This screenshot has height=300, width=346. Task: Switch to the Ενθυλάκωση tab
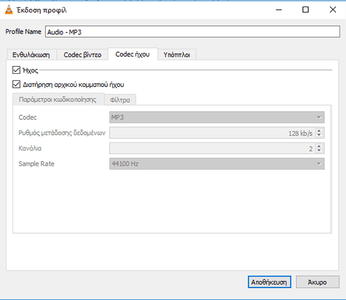31,55
